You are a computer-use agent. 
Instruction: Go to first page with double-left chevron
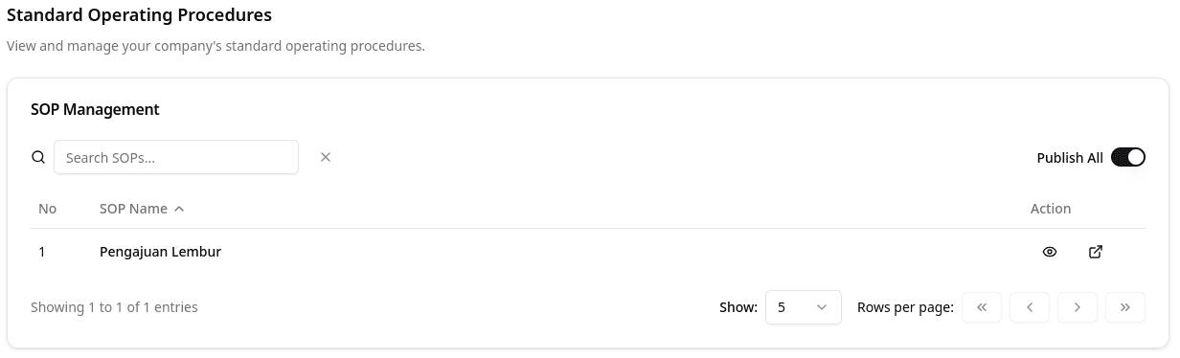click(982, 307)
